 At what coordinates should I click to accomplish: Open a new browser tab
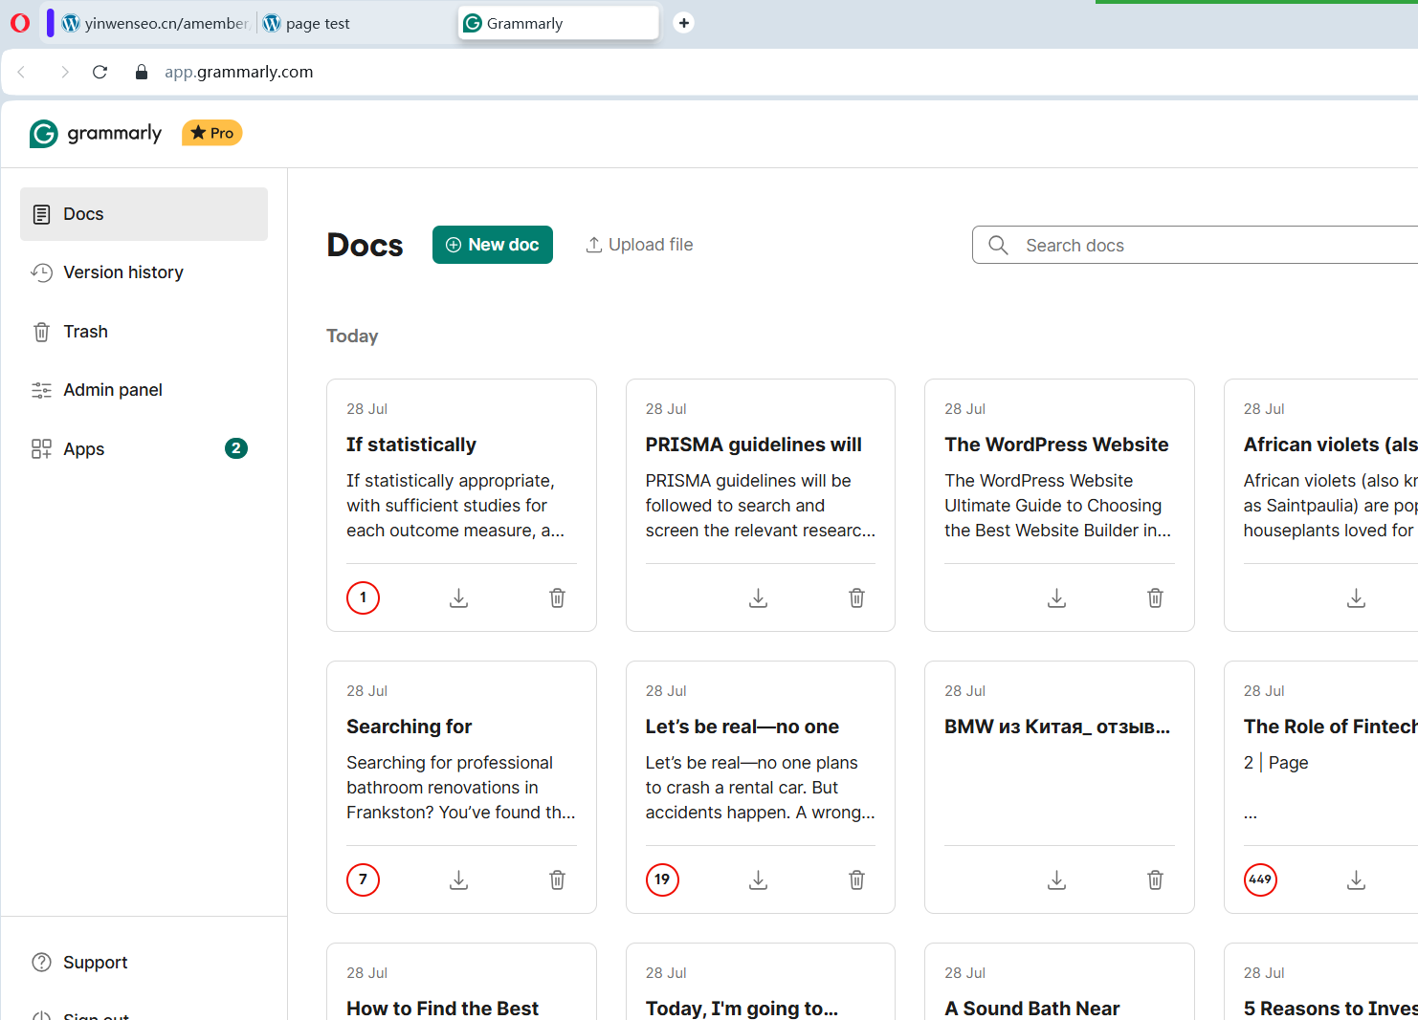point(683,23)
